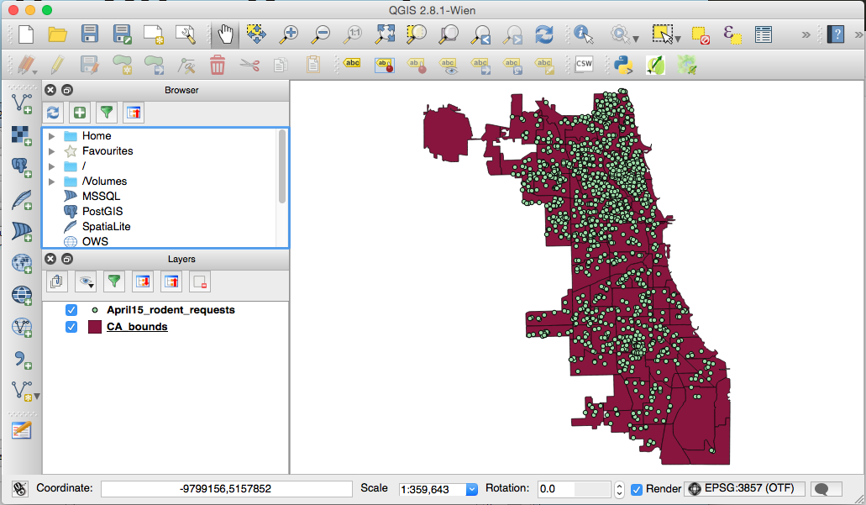Select the SpatiaLite browser entry
This screenshot has width=866, height=505.
coord(106,227)
